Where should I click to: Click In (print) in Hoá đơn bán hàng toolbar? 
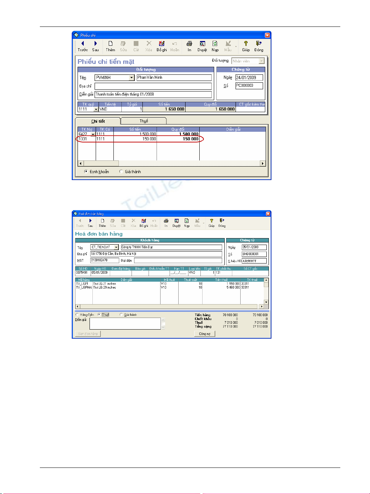click(x=166, y=222)
